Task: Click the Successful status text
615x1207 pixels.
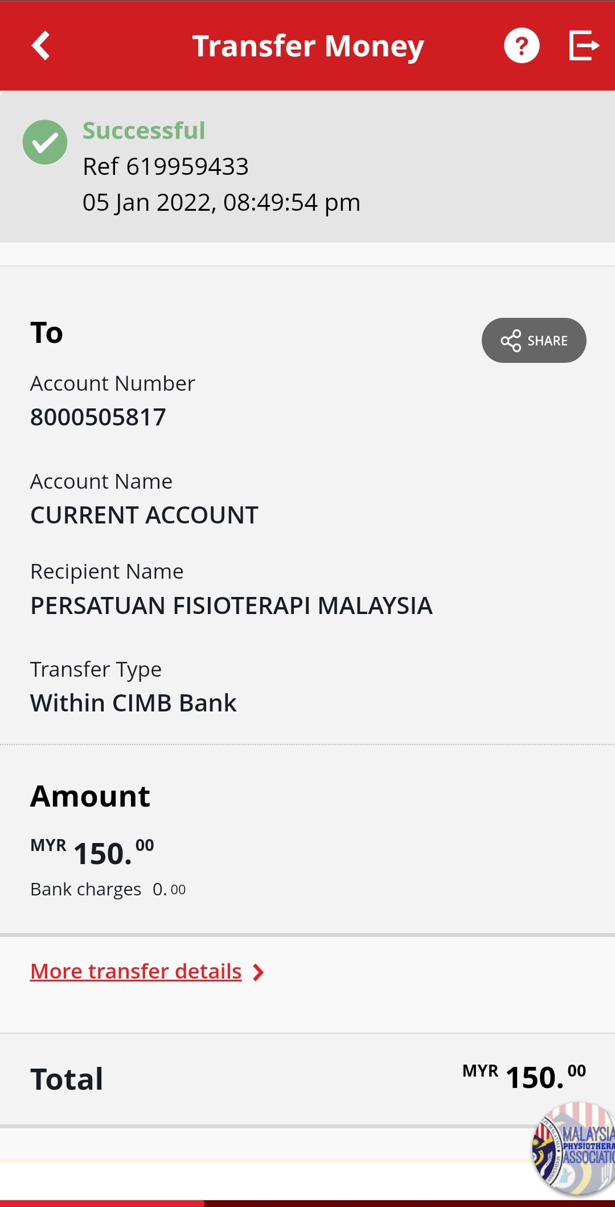Action: (143, 130)
